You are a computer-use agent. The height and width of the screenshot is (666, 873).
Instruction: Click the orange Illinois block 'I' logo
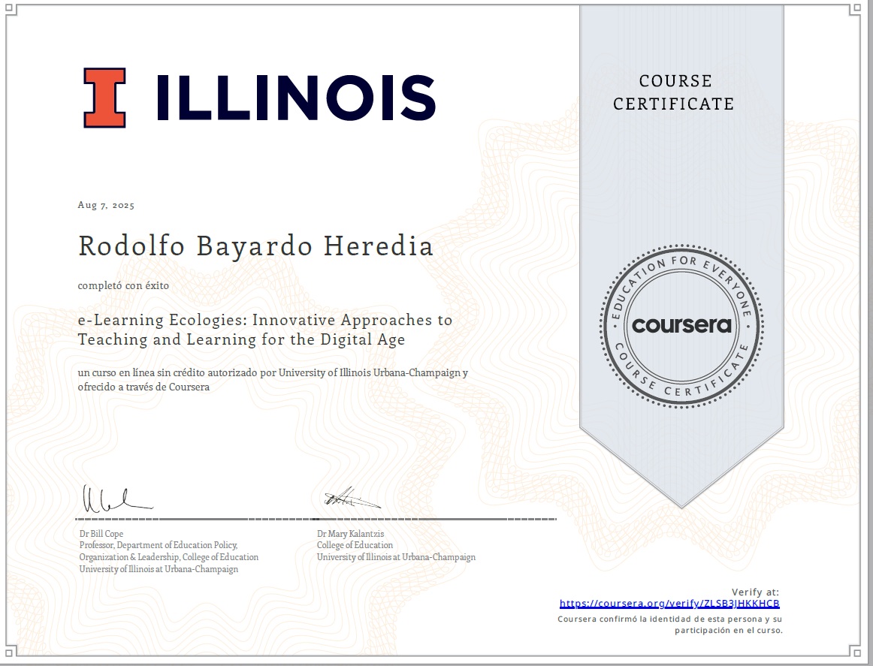coord(103,98)
